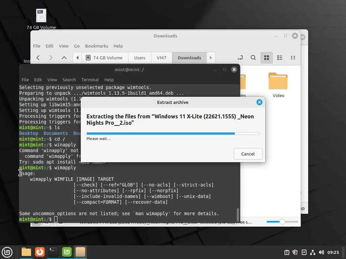The width and height of the screenshot is (346, 259).
Task: Open Edit menu in Downloads window
Action: coord(49,46)
